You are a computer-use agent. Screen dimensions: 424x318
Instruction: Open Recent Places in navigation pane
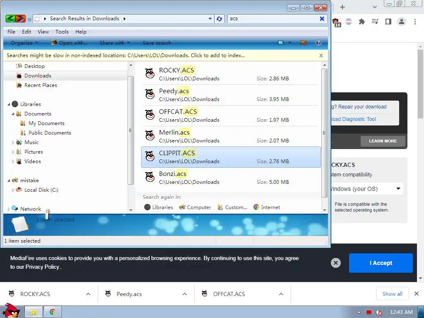click(41, 85)
